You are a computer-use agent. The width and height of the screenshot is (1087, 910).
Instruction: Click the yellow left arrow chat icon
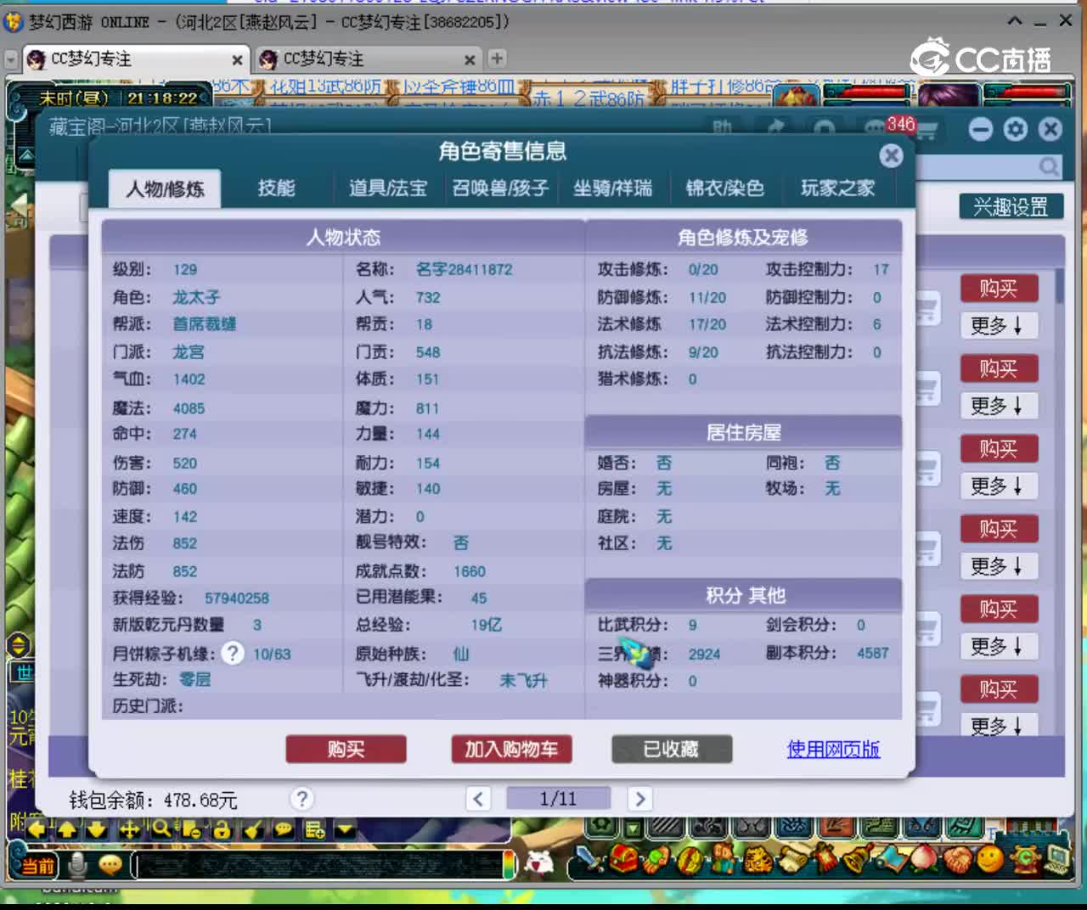click(x=37, y=829)
